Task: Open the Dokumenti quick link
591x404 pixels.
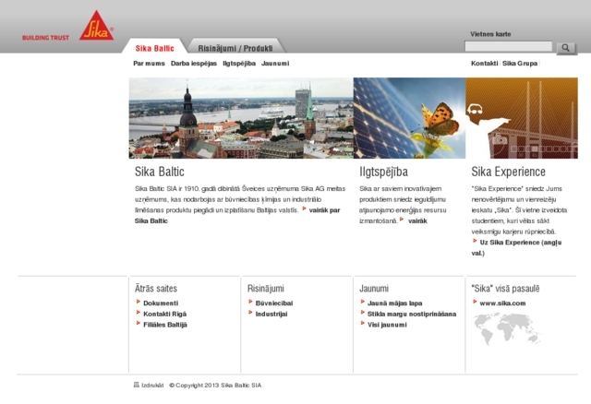Action: [x=161, y=303]
